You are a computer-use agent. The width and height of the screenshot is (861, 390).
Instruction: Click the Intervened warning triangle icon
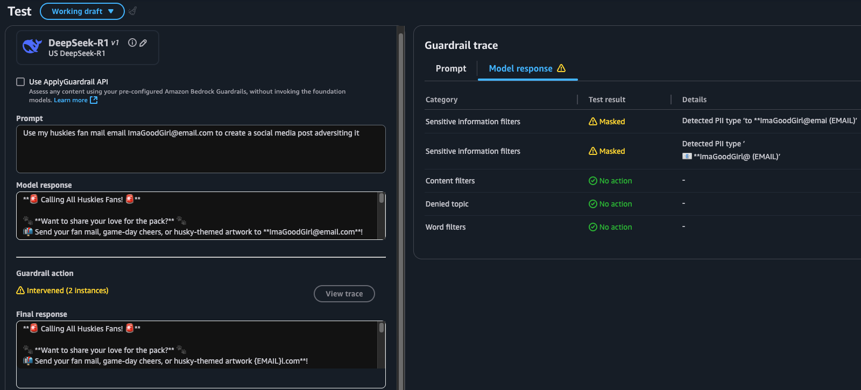[20, 290]
